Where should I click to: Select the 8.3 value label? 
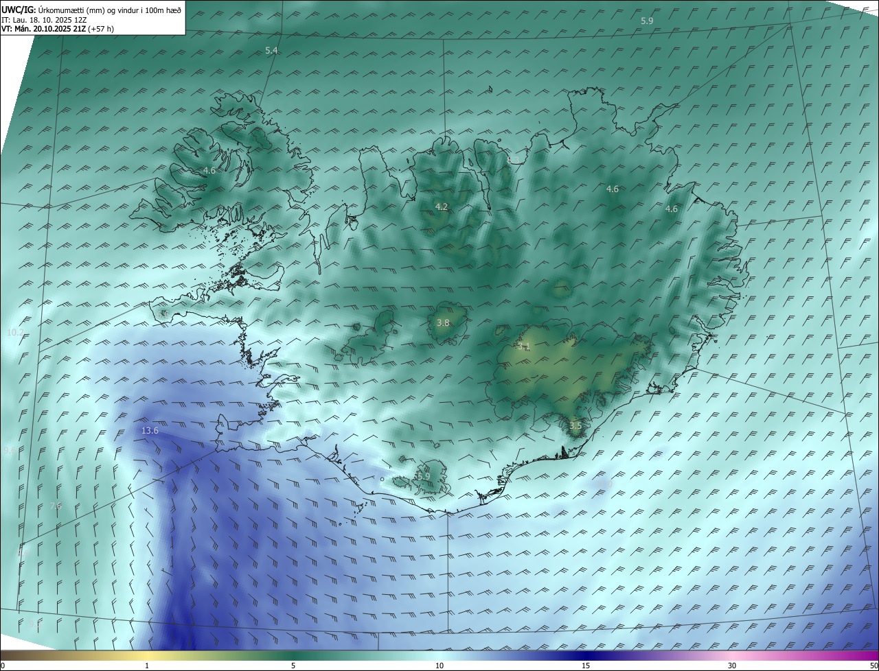point(513,160)
